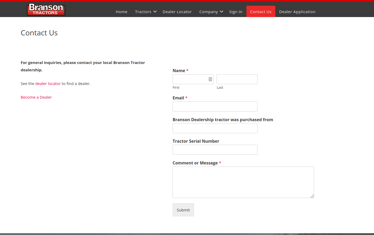Viewport: 374px width, 235px height.
Task: Open the Company menu item
Action: coord(208,12)
